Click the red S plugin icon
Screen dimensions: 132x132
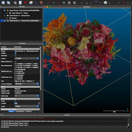click(x=123, y=3)
